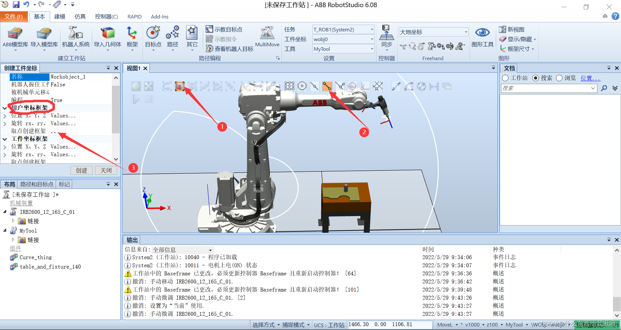Open the 捕捉模式 dropdown in status bar
Viewport: 621px width, 330px height.
click(296, 325)
